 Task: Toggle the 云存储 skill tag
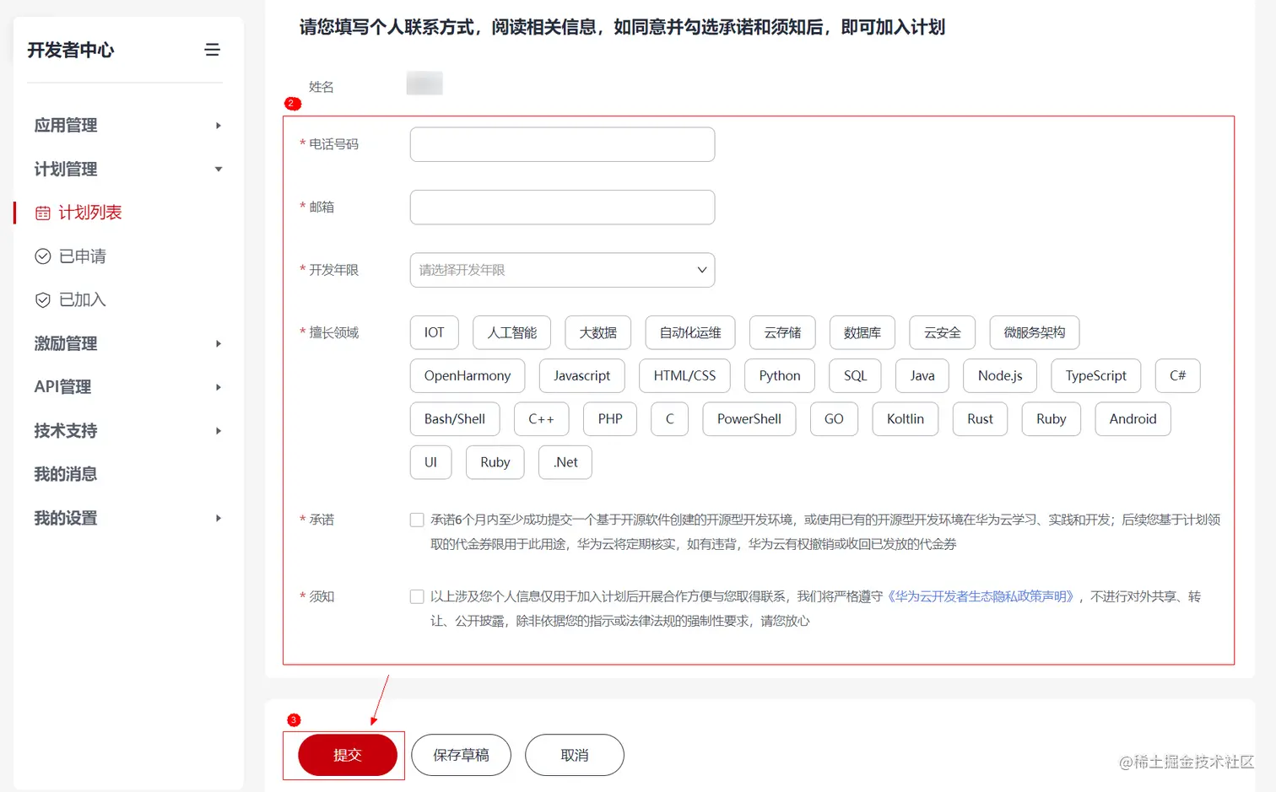pos(782,332)
